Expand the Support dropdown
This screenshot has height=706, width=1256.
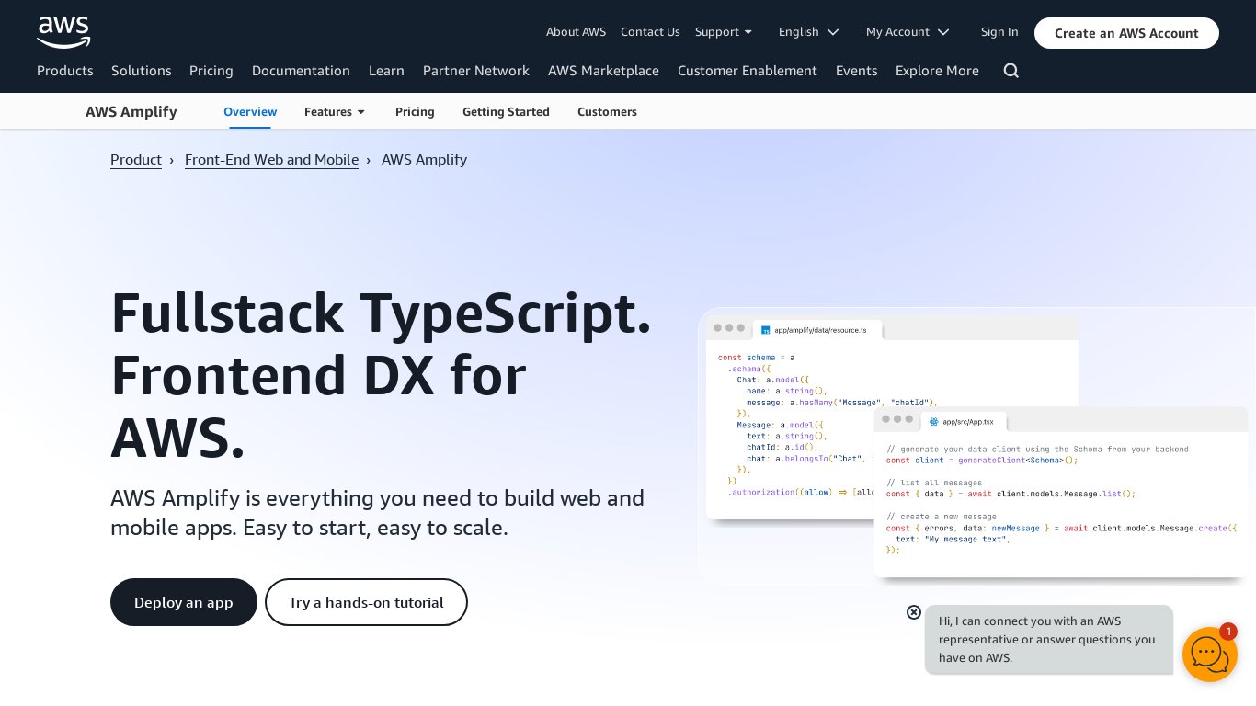(x=724, y=32)
